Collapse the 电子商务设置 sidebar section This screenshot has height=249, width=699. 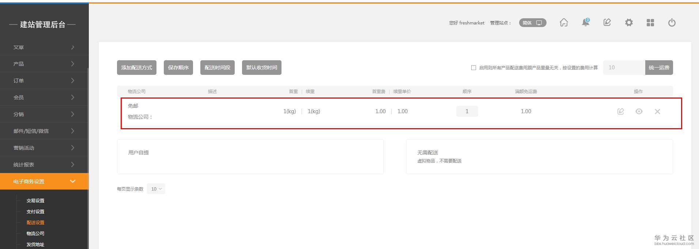click(44, 181)
